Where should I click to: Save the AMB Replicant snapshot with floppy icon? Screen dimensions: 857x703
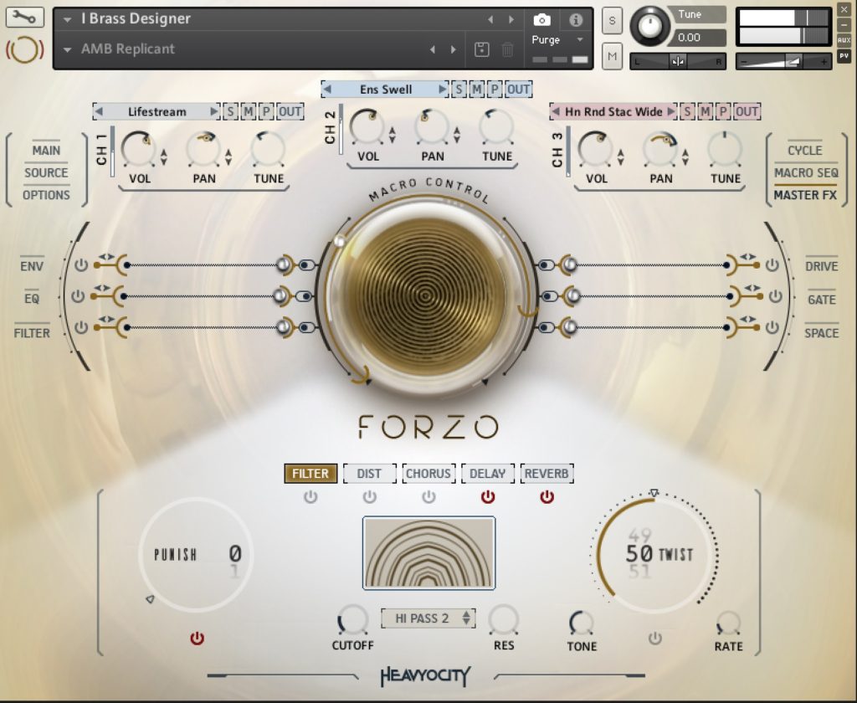(x=481, y=49)
